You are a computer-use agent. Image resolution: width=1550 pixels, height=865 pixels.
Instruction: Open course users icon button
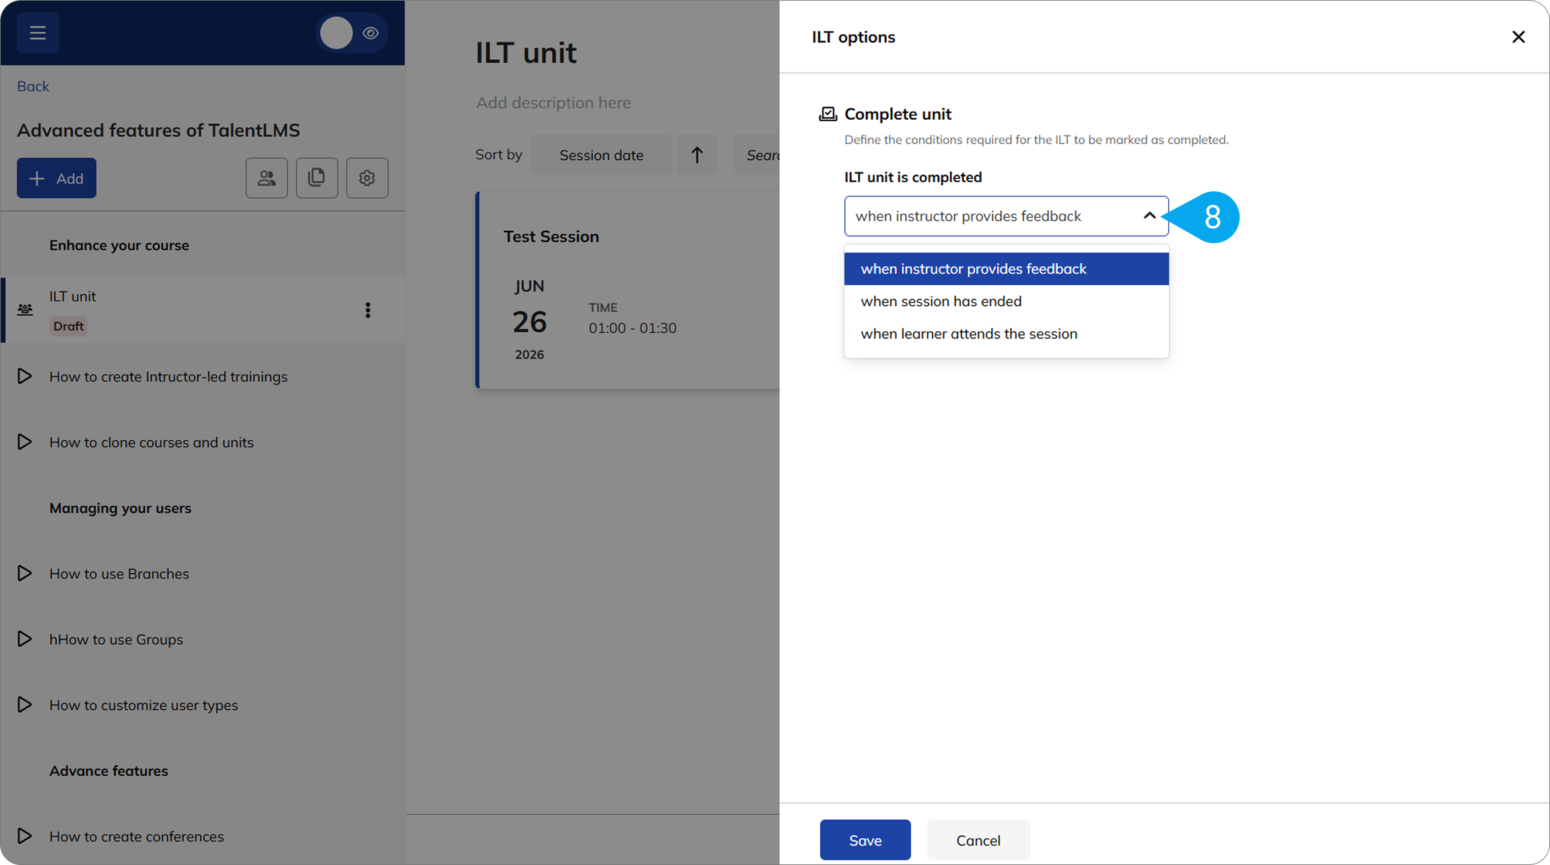point(267,178)
